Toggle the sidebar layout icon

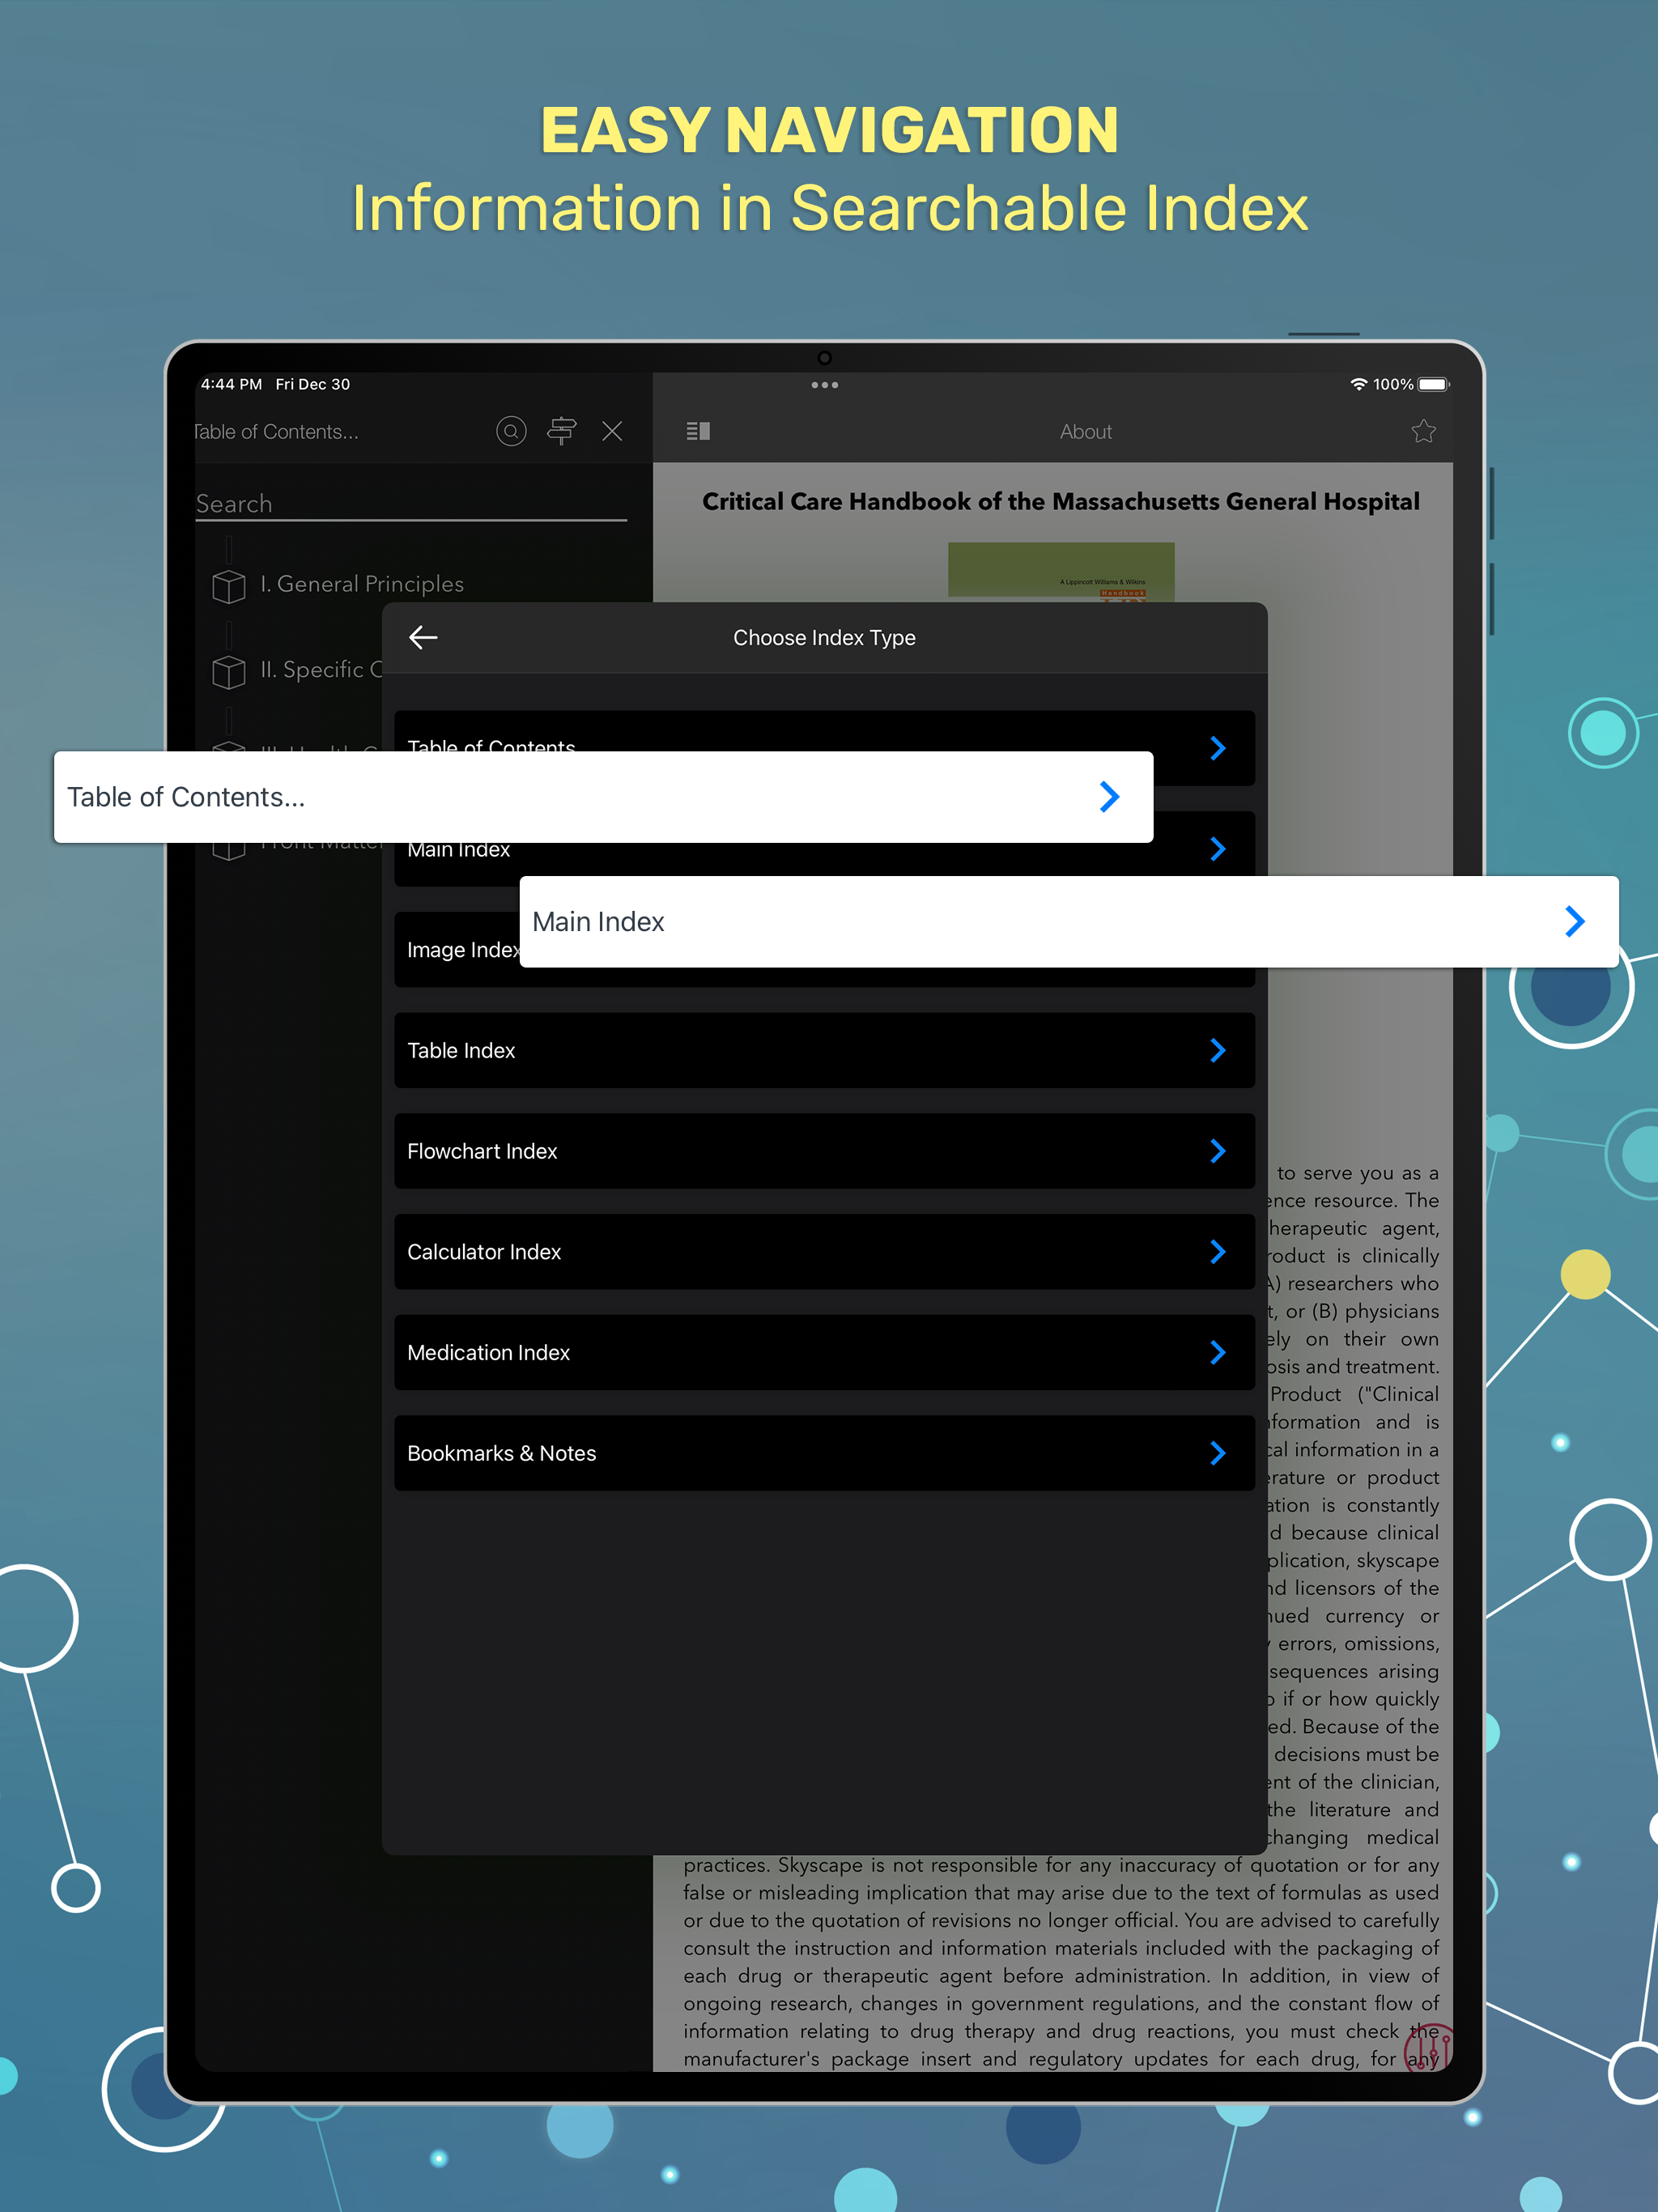coord(698,431)
